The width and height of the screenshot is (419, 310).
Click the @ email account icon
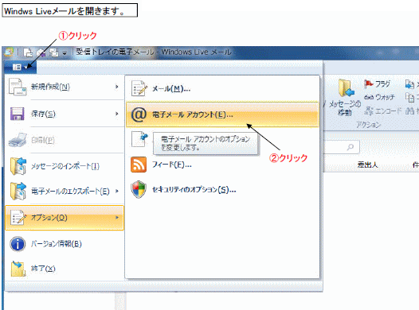(x=139, y=114)
